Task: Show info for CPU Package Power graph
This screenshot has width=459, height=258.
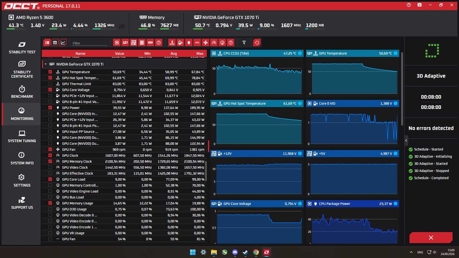Action: 396,203
